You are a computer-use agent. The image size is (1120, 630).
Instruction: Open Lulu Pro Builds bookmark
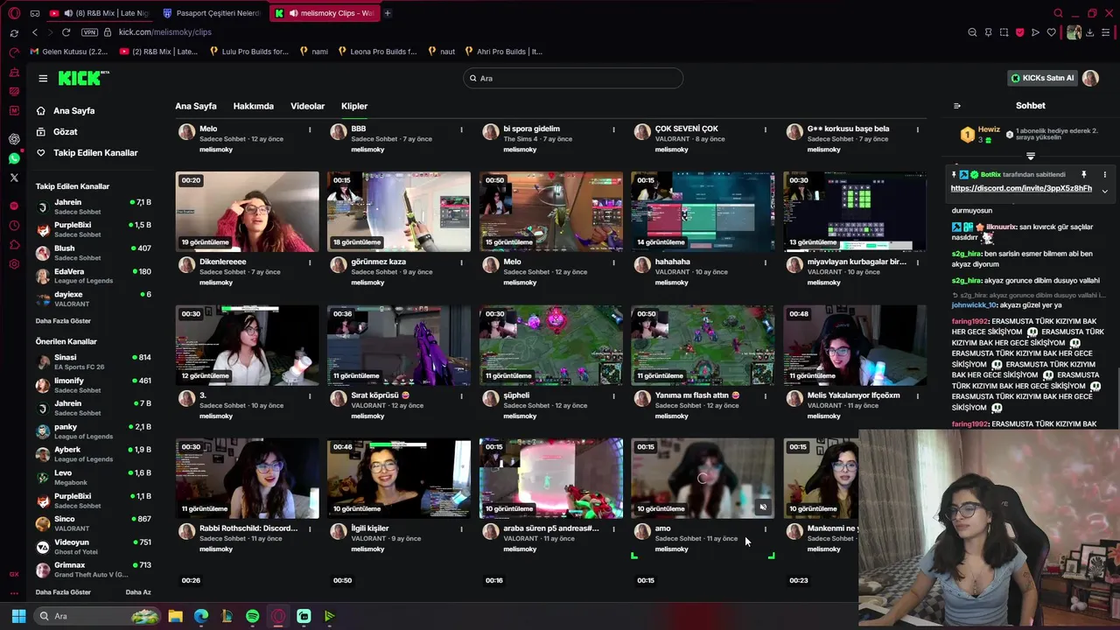pyautogui.click(x=249, y=52)
